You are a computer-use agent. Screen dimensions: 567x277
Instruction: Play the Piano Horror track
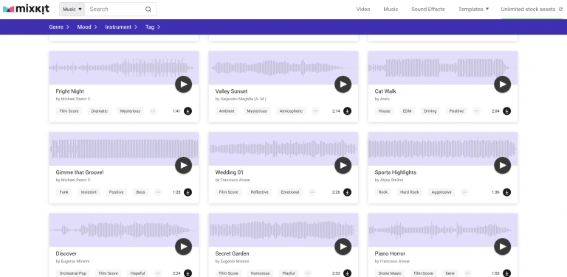click(x=502, y=247)
